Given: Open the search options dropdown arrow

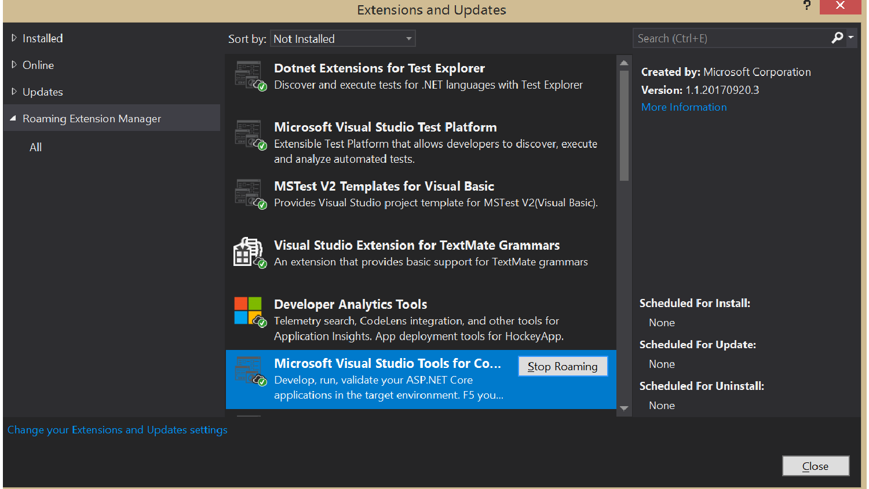Looking at the screenshot, I should click(x=851, y=38).
